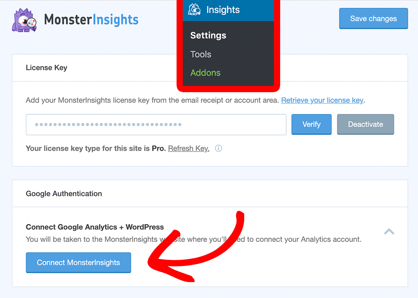Open Addons in the Insights submenu
Screen dimensions: 418x298
(x=206, y=73)
